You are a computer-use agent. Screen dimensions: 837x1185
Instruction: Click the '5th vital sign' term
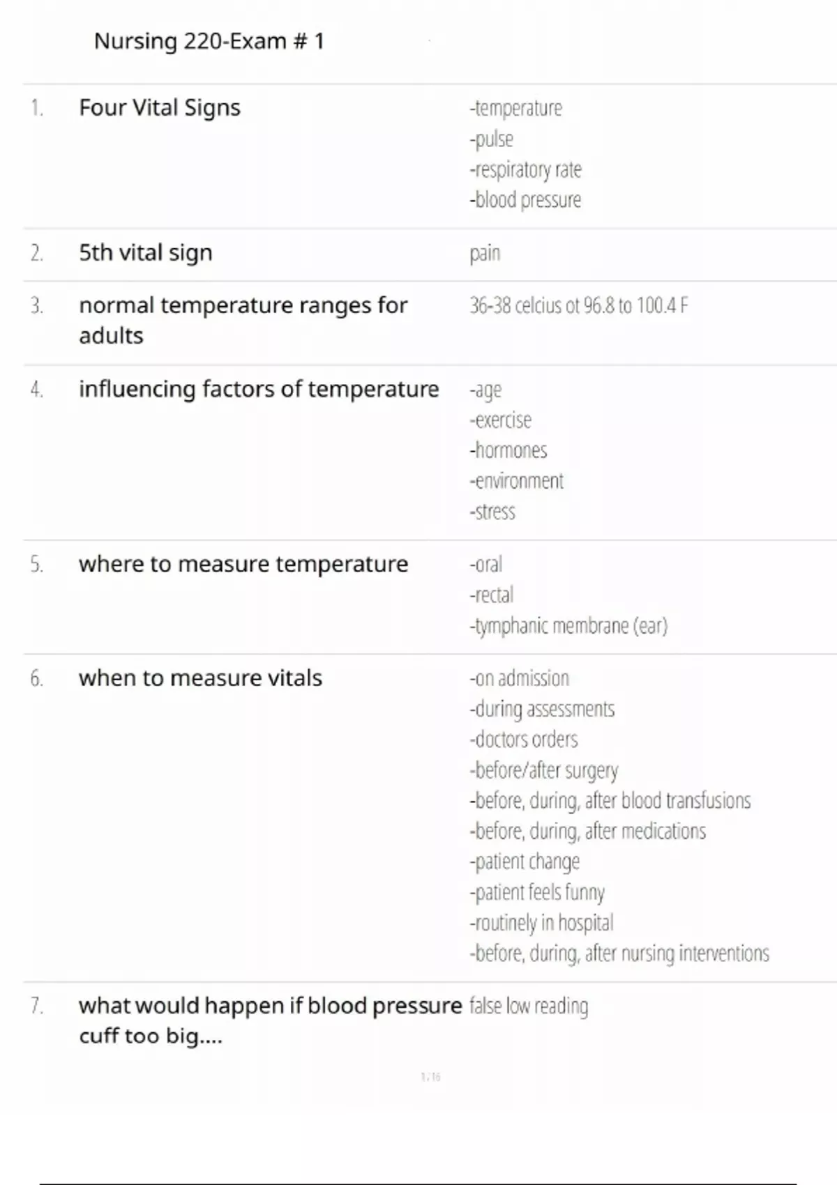[x=146, y=252]
